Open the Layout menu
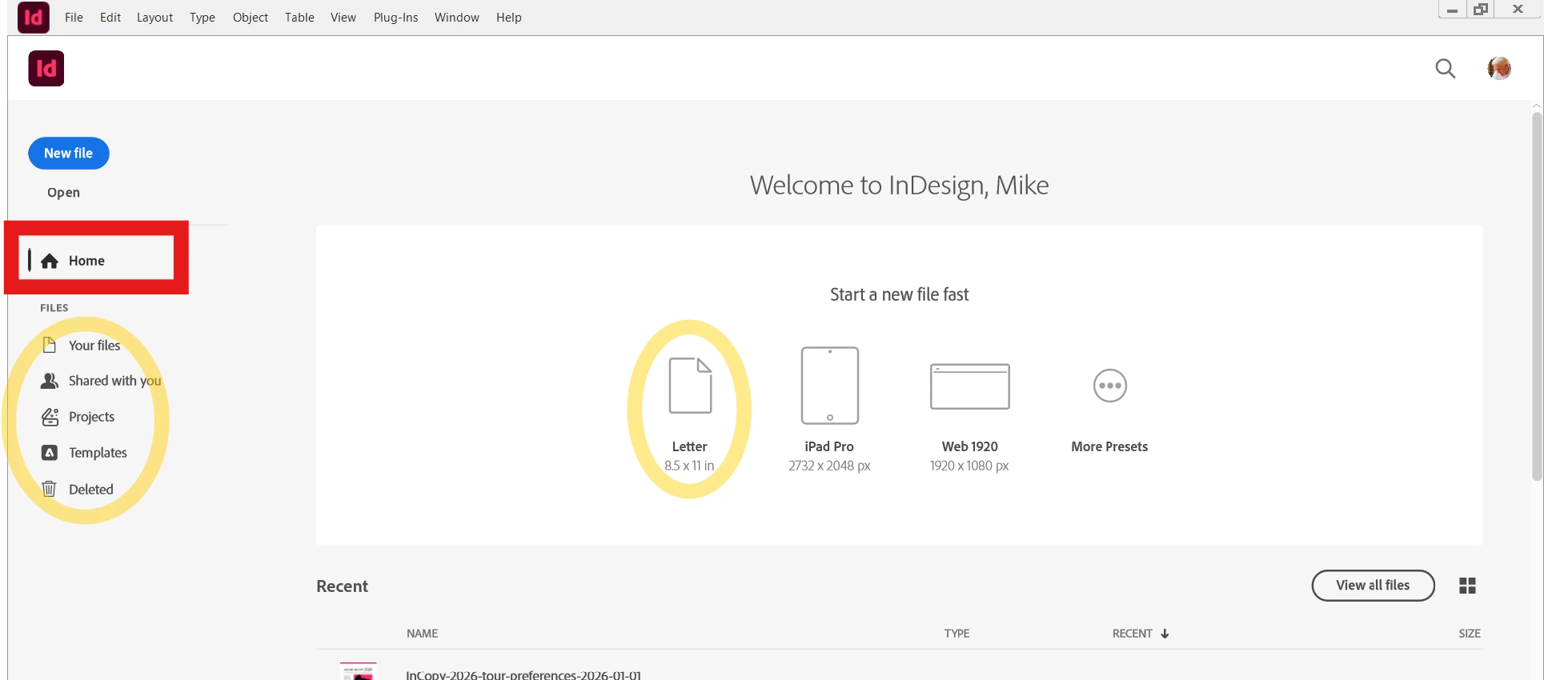This screenshot has height=680, width=1544. pos(154,18)
